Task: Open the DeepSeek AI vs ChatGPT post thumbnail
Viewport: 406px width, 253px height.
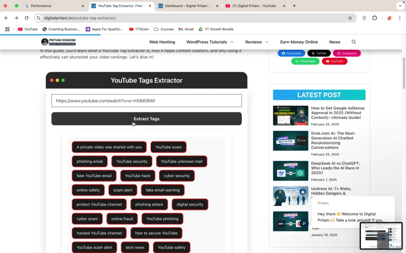Action: click(290, 171)
